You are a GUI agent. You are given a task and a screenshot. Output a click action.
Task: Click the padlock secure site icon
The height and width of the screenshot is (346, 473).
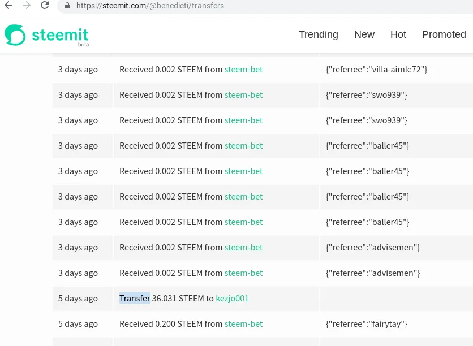coord(68,6)
